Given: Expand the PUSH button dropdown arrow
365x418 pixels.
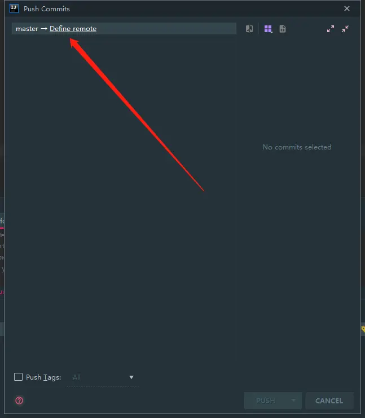Looking at the screenshot, I should point(293,401).
